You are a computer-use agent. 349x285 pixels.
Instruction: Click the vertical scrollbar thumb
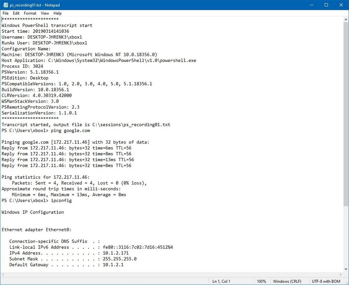click(346, 114)
